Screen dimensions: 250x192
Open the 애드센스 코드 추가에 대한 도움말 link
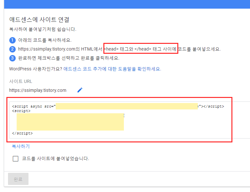[x=112, y=69]
